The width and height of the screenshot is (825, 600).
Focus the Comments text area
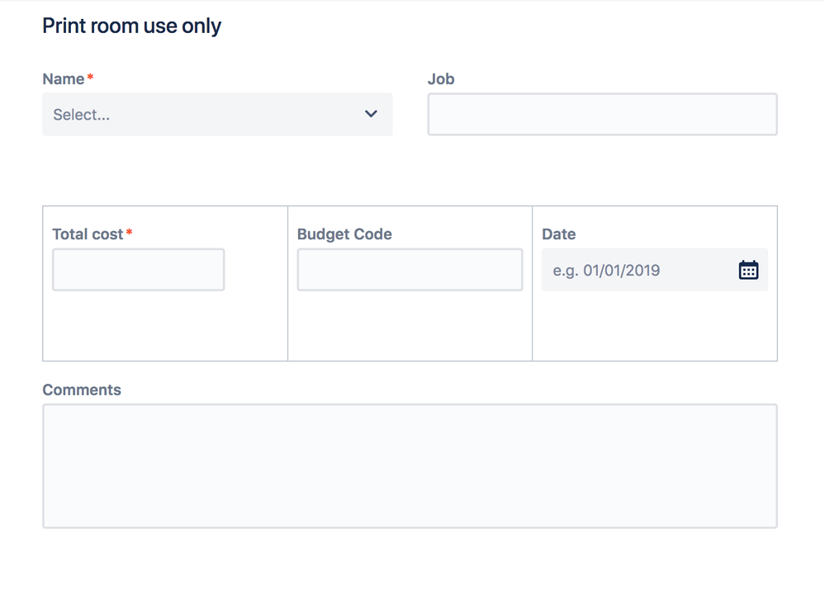tap(410, 466)
